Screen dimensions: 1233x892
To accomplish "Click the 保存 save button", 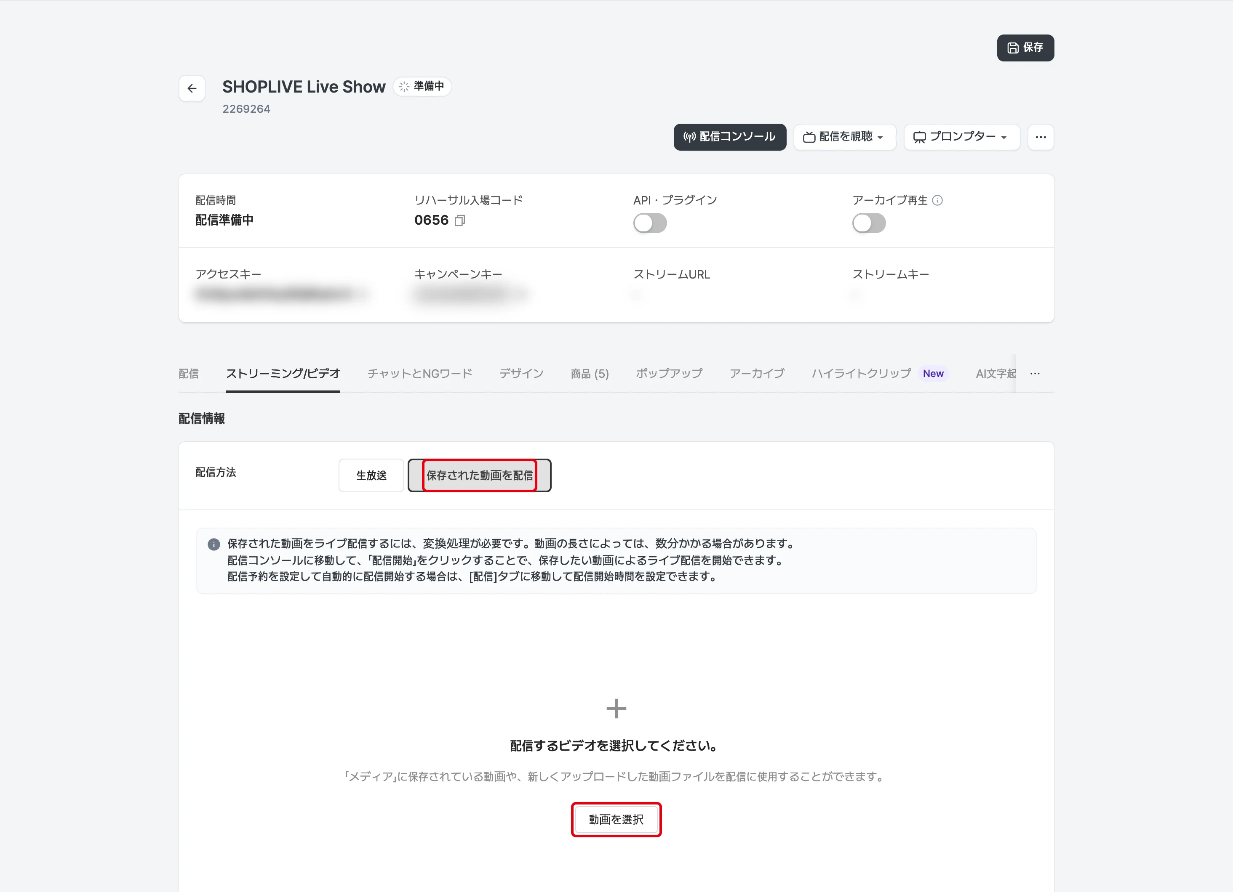I will click(x=1025, y=48).
